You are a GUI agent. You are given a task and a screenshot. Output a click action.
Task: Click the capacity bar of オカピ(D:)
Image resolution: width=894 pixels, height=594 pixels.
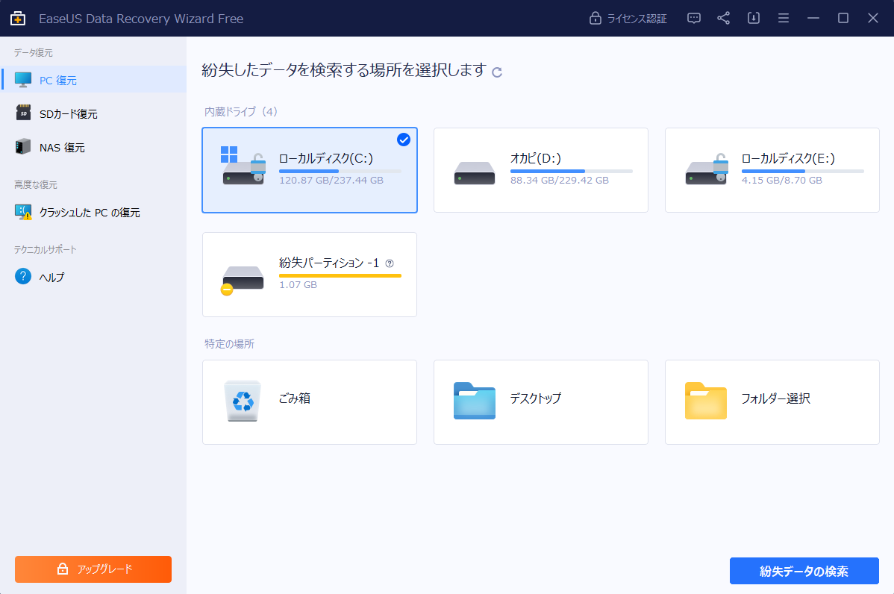click(572, 169)
